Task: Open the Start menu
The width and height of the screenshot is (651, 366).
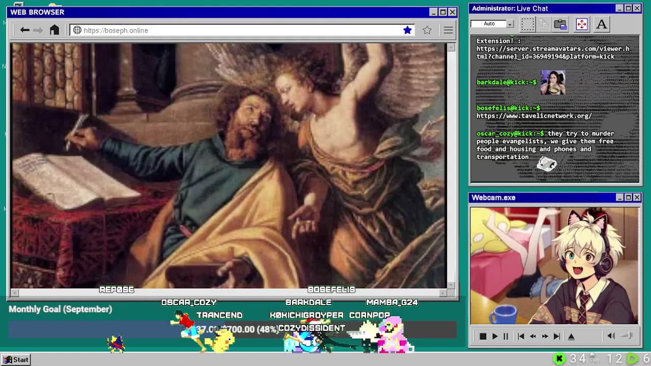Action: (15, 360)
